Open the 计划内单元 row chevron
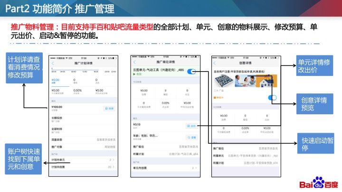 pyautogui.click(x=113, y=160)
